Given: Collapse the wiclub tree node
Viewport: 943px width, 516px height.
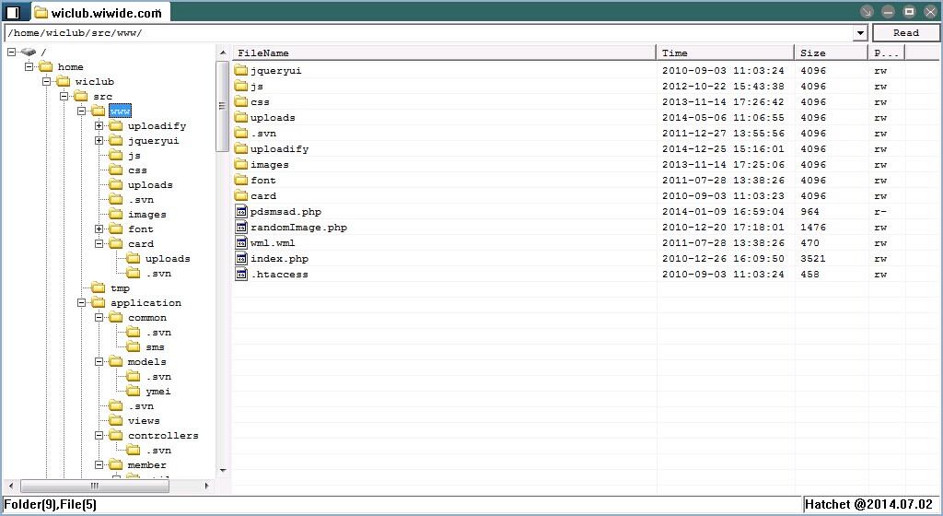Looking at the screenshot, I should pos(46,81).
